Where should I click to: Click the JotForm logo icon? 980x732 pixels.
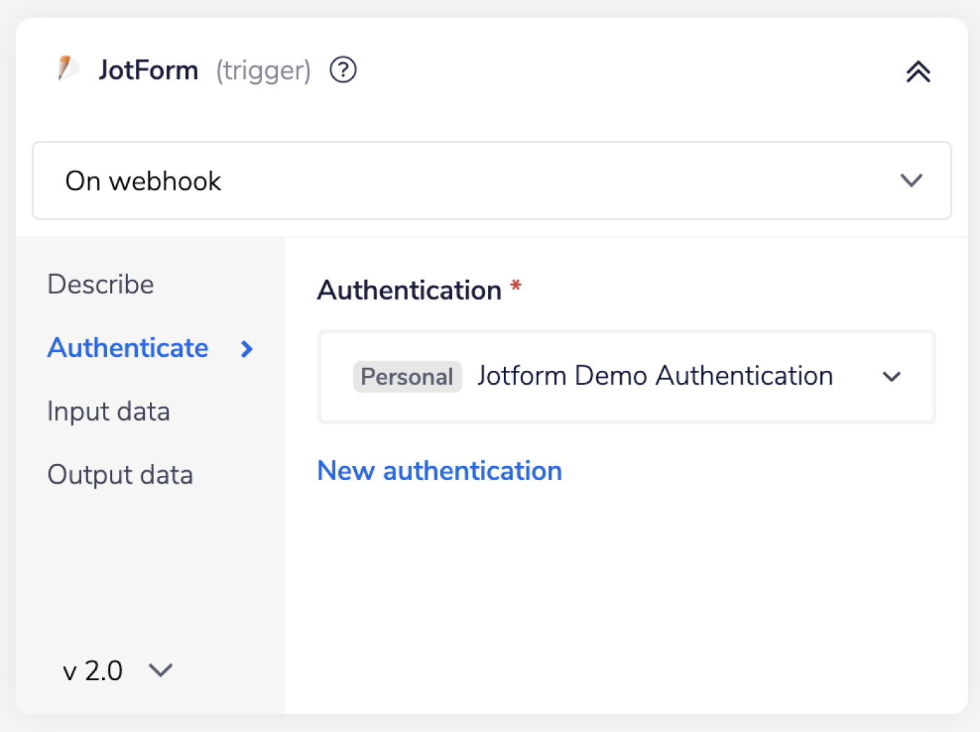click(x=68, y=69)
